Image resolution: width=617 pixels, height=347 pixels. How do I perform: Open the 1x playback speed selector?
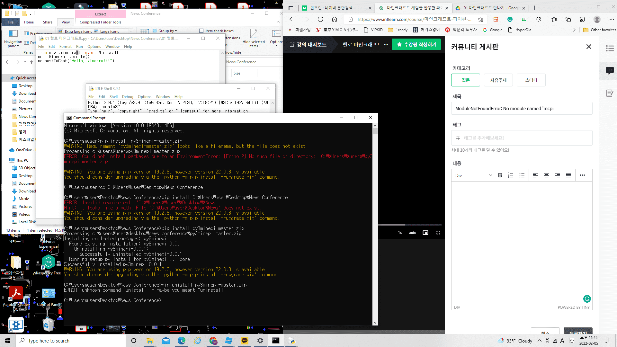400,233
